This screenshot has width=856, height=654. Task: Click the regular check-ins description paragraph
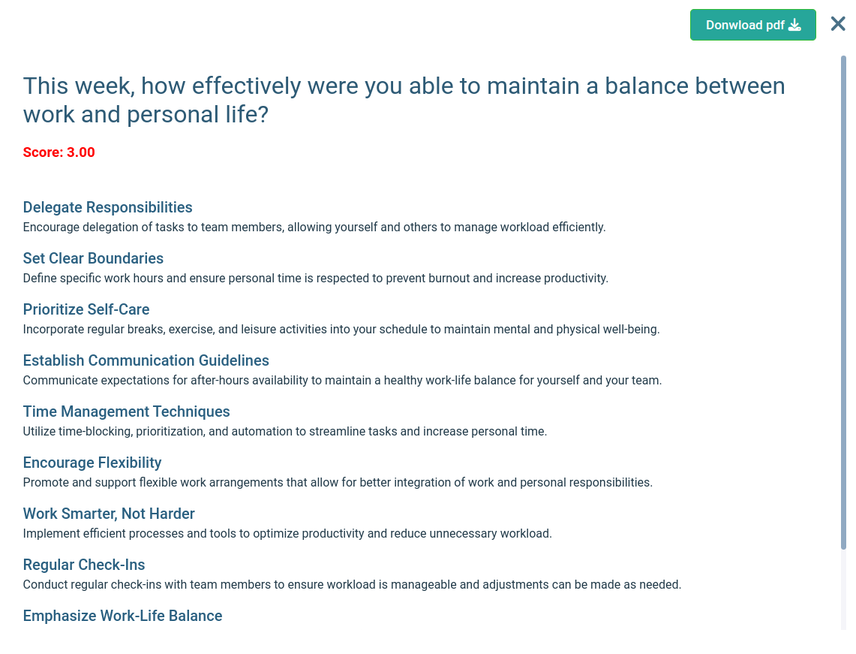coord(352,585)
